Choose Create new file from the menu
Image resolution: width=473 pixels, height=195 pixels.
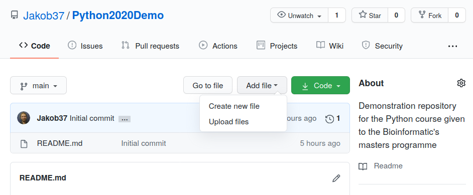(x=234, y=106)
